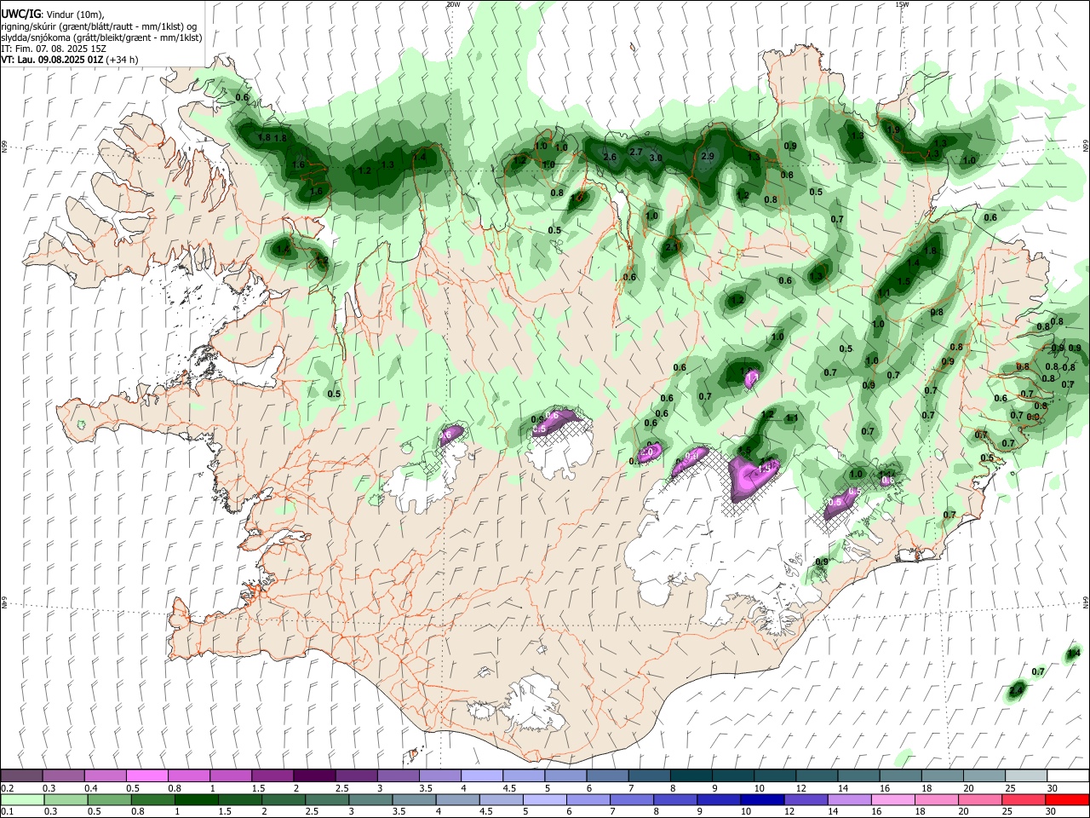Click the 2.6 precipitation value on the map
1090x818 pixels.
609,157
